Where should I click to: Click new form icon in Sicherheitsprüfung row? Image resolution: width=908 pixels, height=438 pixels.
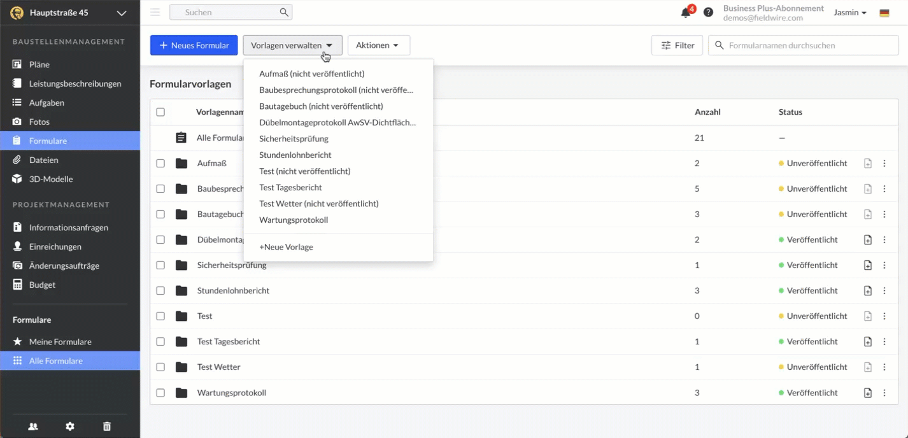click(x=867, y=265)
